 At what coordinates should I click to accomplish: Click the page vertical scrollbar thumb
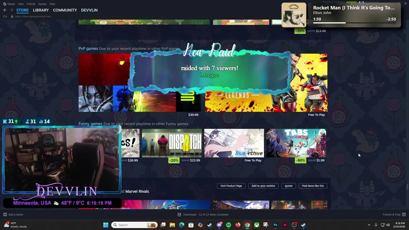407,187
